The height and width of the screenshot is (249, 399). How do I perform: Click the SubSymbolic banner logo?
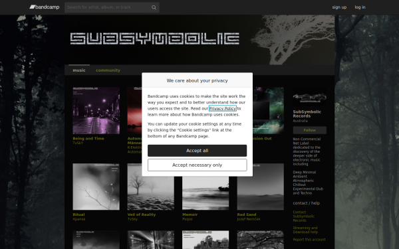[x=155, y=39]
